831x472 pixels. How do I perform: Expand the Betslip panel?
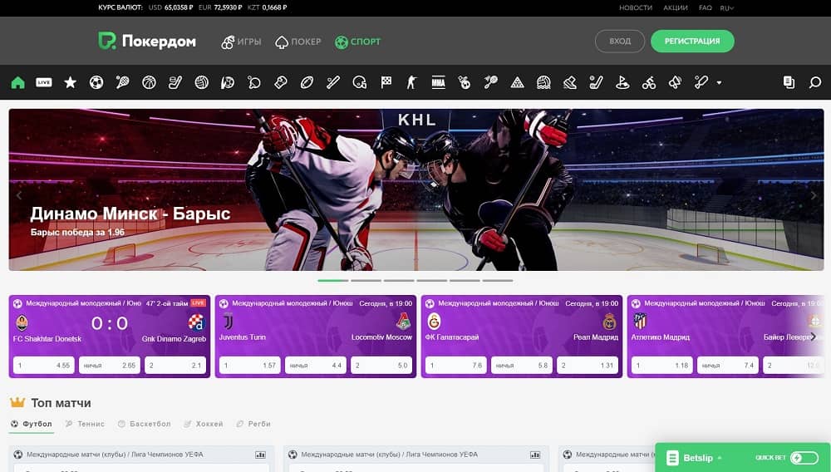pyautogui.click(x=702, y=458)
